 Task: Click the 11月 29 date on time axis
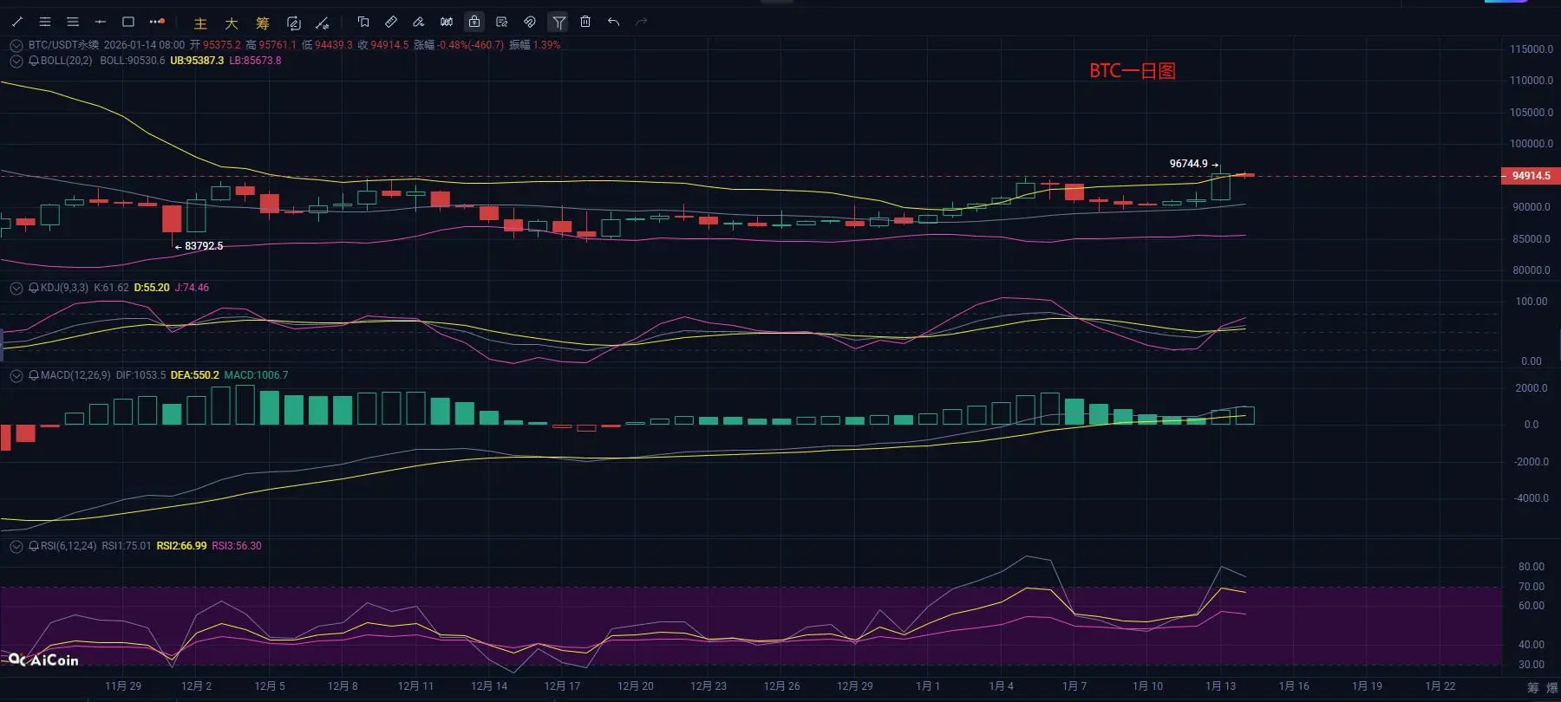[123, 686]
